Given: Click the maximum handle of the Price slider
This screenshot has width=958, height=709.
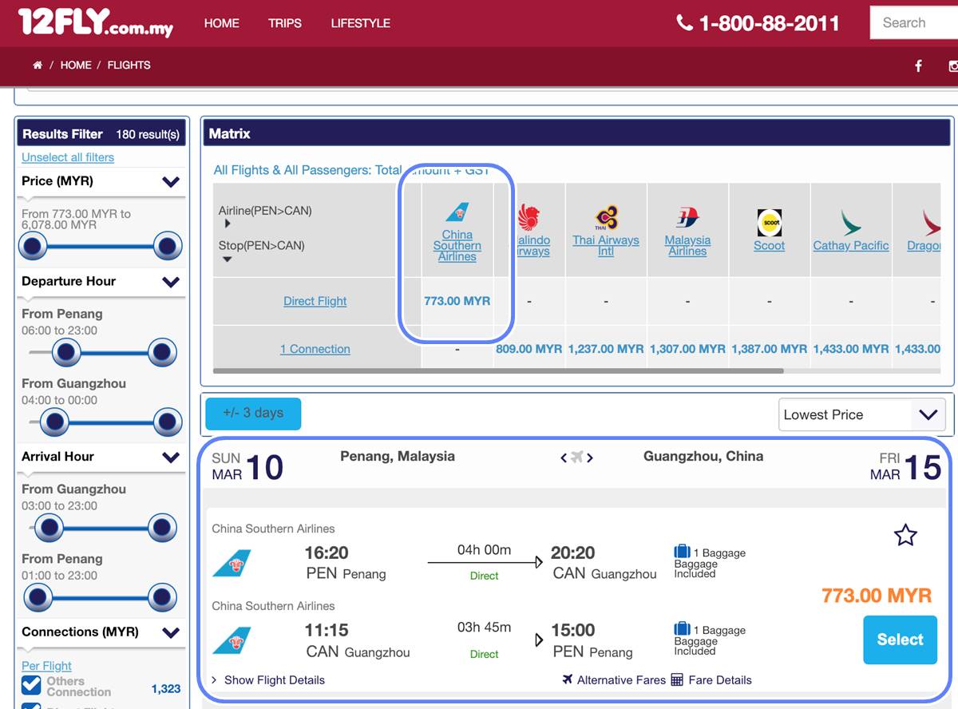Looking at the screenshot, I should click(x=168, y=248).
